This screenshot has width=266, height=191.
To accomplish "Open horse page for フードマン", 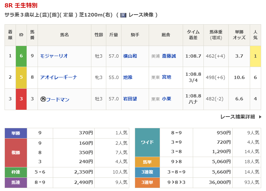I will [x=58, y=99].
